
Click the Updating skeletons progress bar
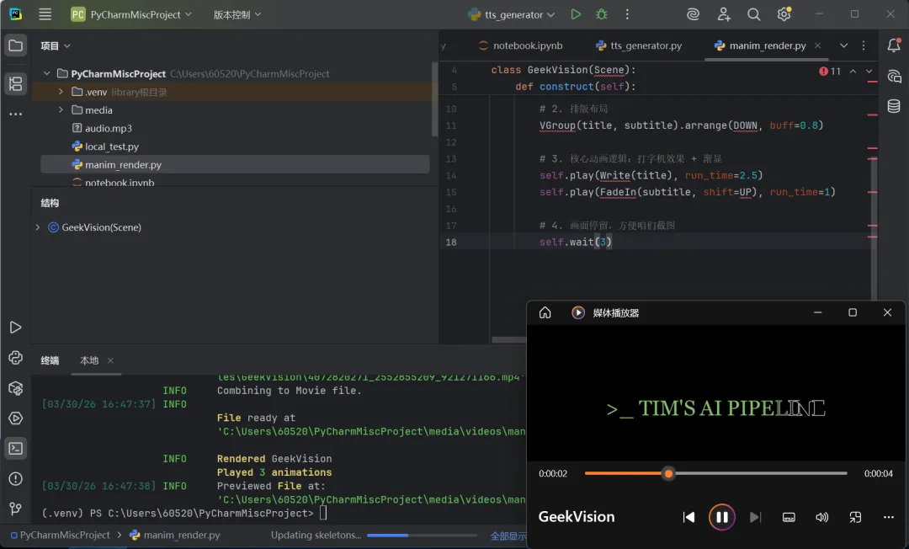[x=422, y=535]
